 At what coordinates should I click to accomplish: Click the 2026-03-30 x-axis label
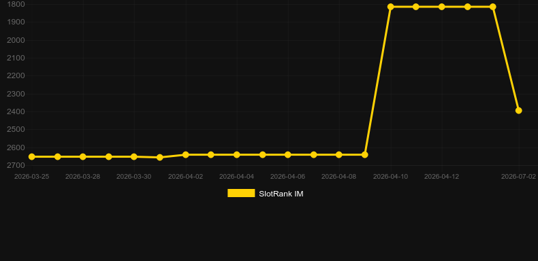pyautogui.click(x=133, y=177)
